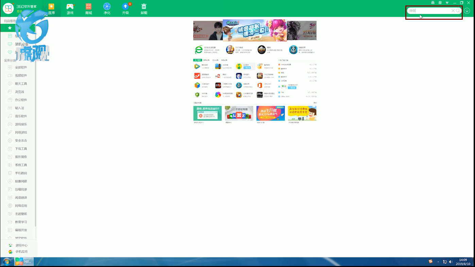475x267 pixels.
Task: Click the 360极速浏览器 colorful icon
Action: pos(218,95)
